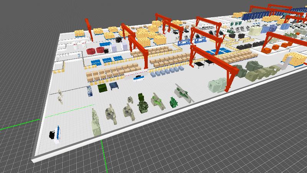
Task: Select the left red cylindrical tank
Action: coord(91,51)
